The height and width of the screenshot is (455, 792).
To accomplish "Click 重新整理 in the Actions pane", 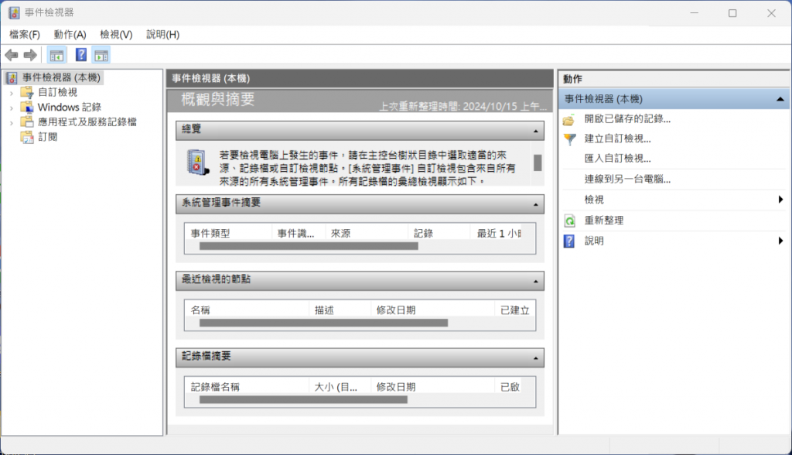I will pyautogui.click(x=603, y=221).
